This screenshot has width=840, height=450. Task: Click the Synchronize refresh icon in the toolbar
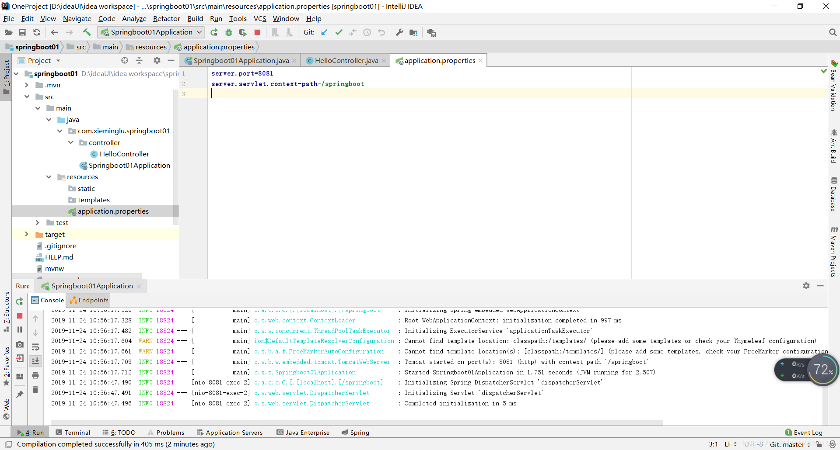point(37,32)
